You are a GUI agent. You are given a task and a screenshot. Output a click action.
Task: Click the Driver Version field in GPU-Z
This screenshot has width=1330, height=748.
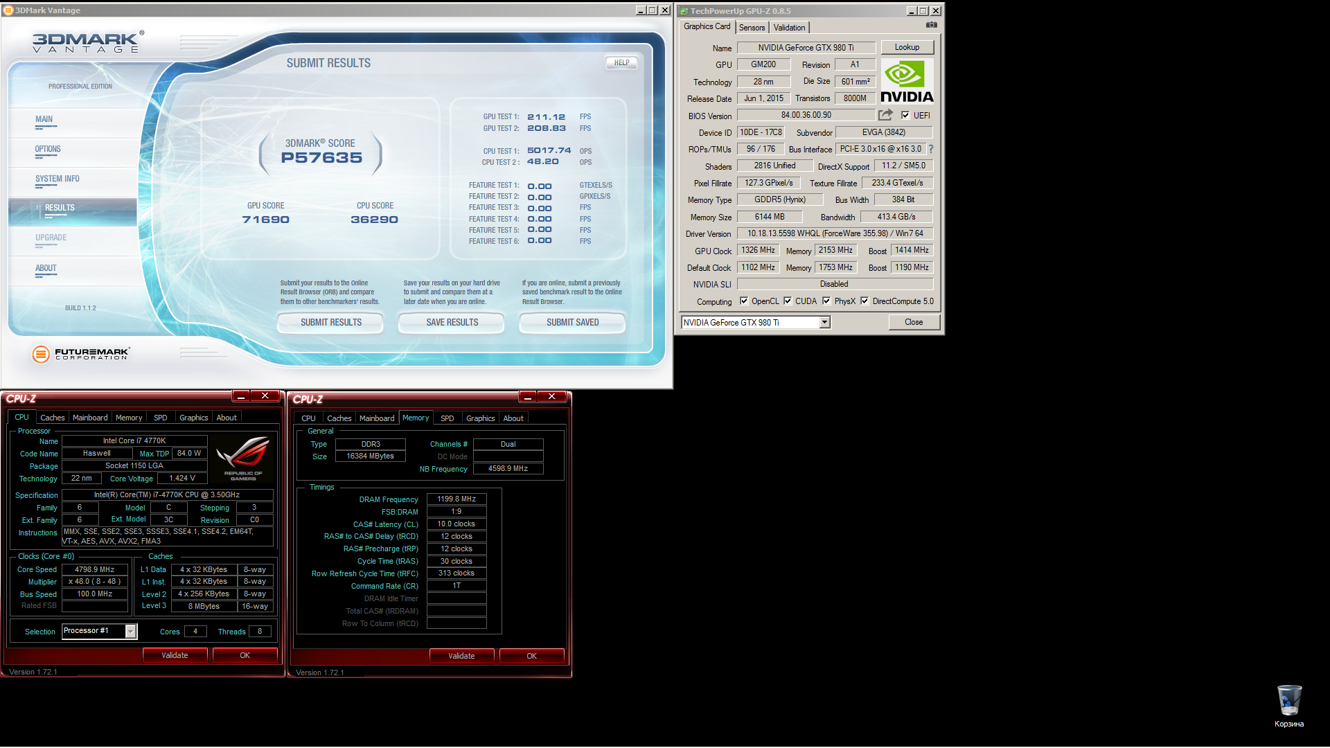(x=835, y=233)
